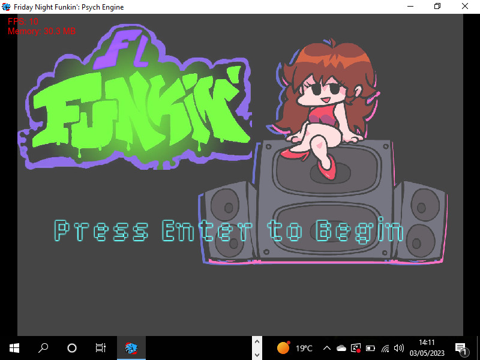Click the FL Funkin' logo
Screen dimensions: 480x360
[x=134, y=97]
